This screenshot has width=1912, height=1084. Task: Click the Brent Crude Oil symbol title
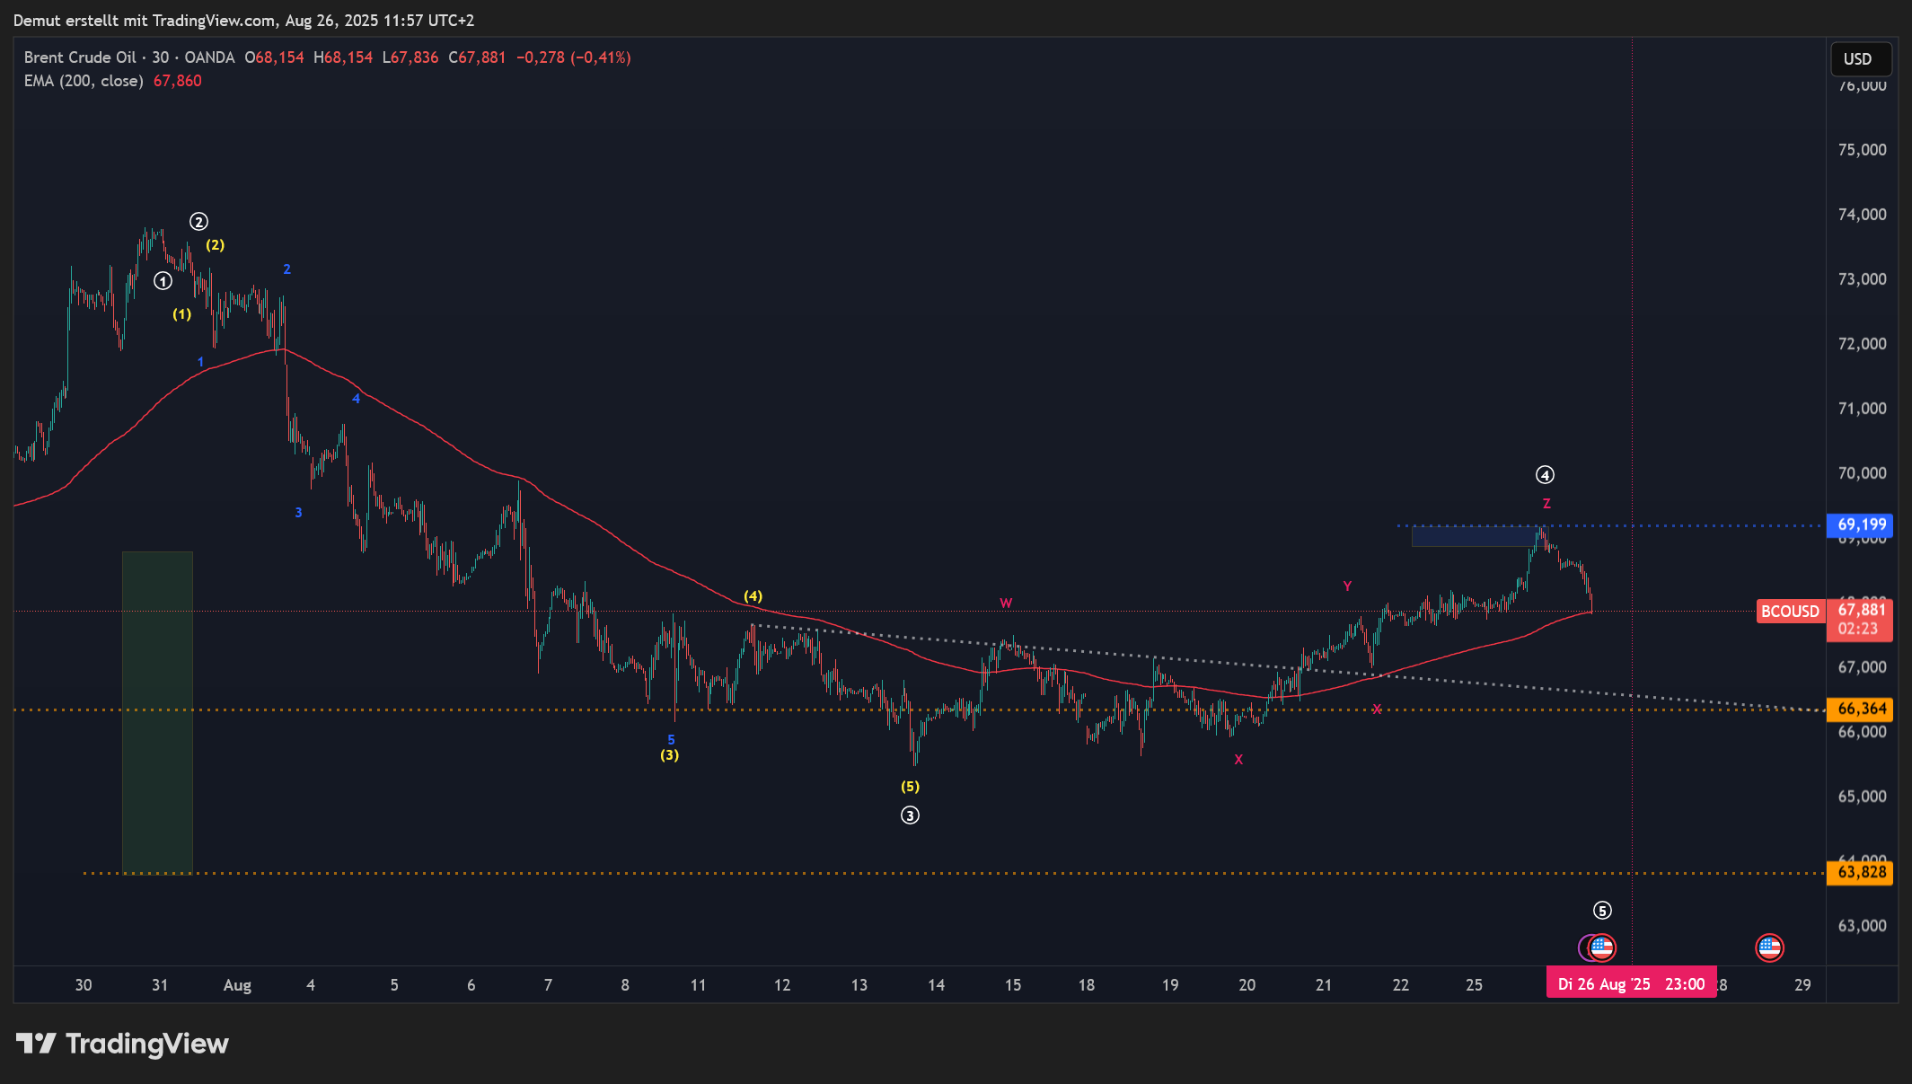[80, 57]
